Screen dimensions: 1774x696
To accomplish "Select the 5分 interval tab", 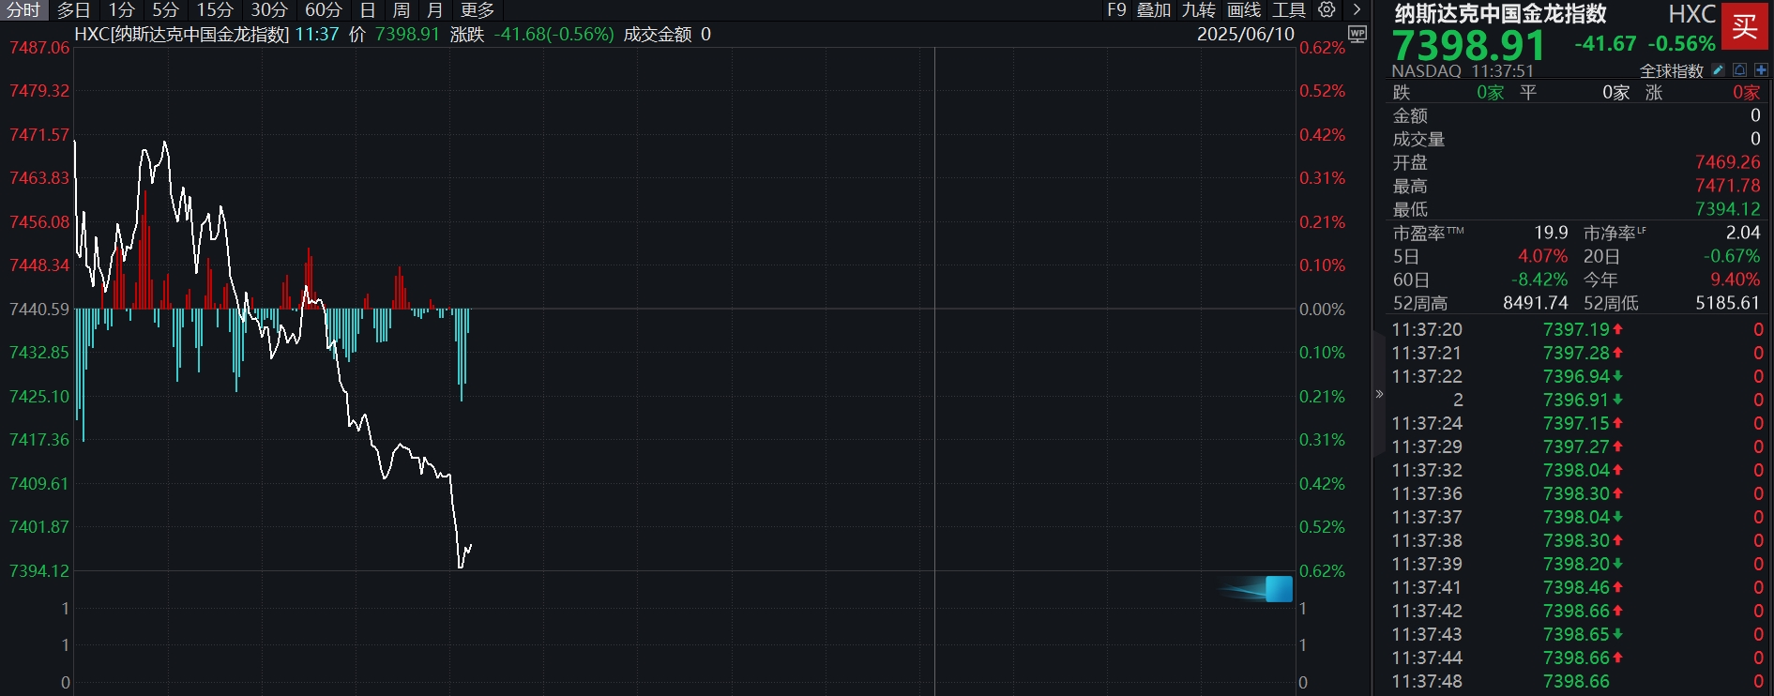I will coord(165,10).
